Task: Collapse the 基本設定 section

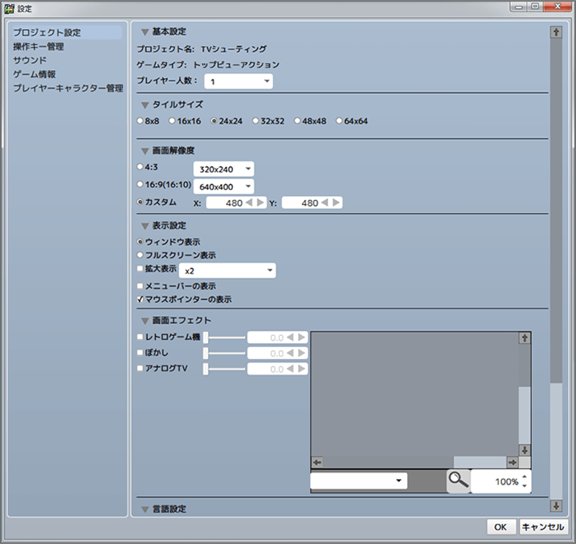Action: pyautogui.click(x=145, y=32)
